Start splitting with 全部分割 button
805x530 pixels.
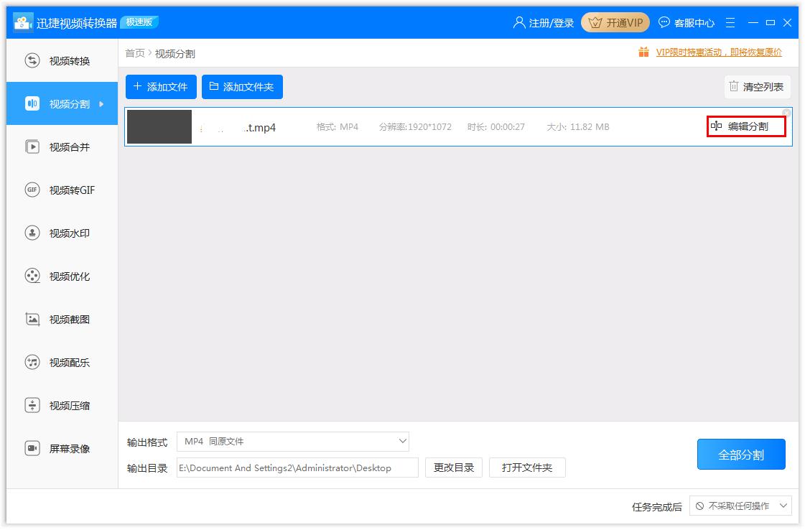[741, 454]
